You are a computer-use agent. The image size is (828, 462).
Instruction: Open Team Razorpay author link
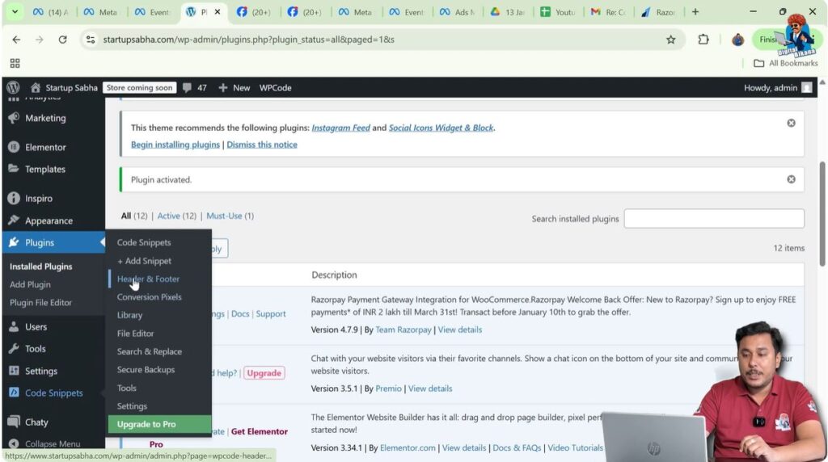point(403,330)
